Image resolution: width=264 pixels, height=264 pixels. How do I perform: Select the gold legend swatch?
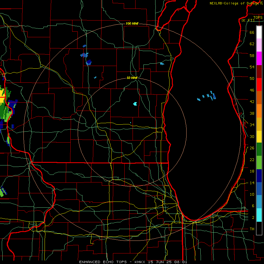pyautogui.click(x=259, y=124)
